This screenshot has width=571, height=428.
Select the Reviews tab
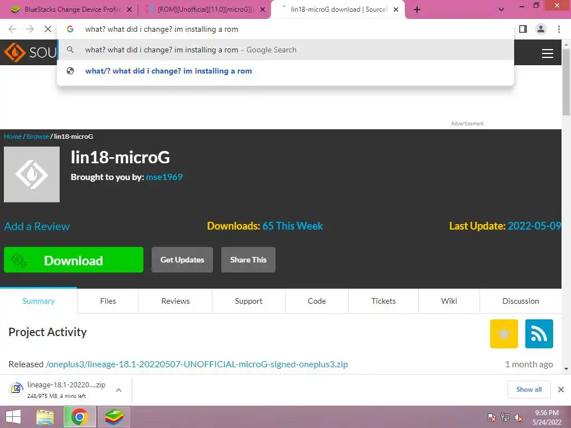pyautogui.click(x=176, y=301)
